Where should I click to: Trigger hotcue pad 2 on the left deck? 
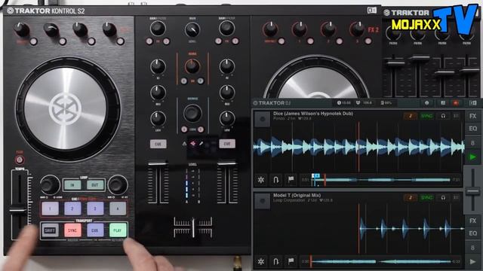[x=72, y=209]
